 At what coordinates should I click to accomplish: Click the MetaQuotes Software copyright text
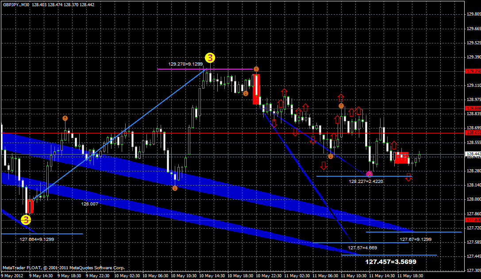[64, 267]
